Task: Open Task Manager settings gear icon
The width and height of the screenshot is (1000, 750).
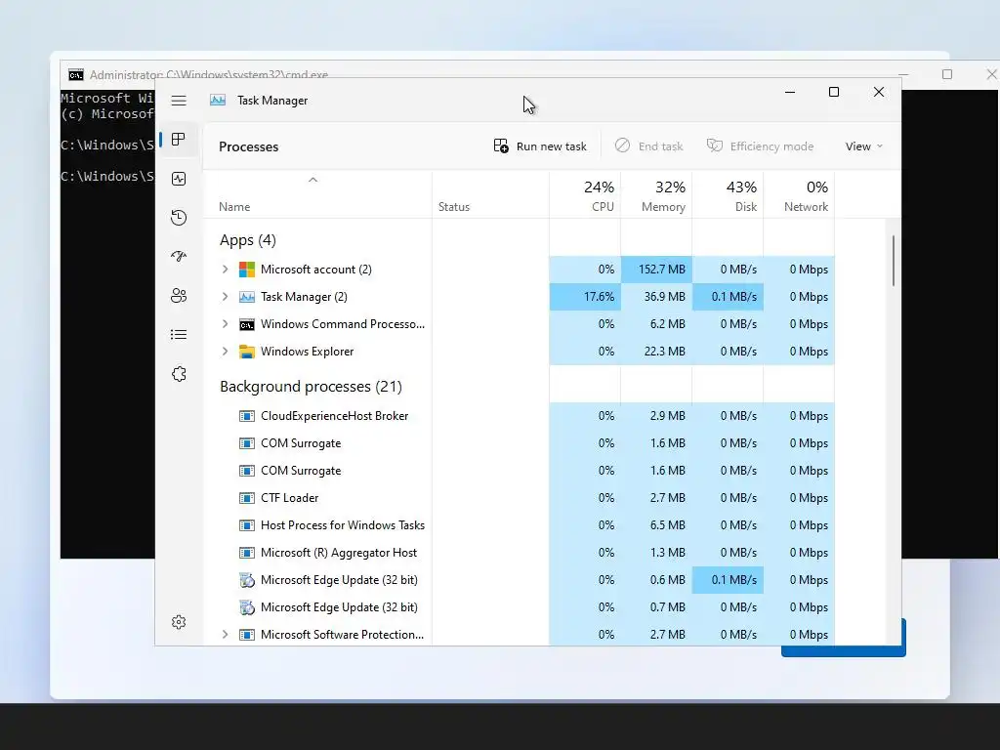Action: tap(179, 622)
